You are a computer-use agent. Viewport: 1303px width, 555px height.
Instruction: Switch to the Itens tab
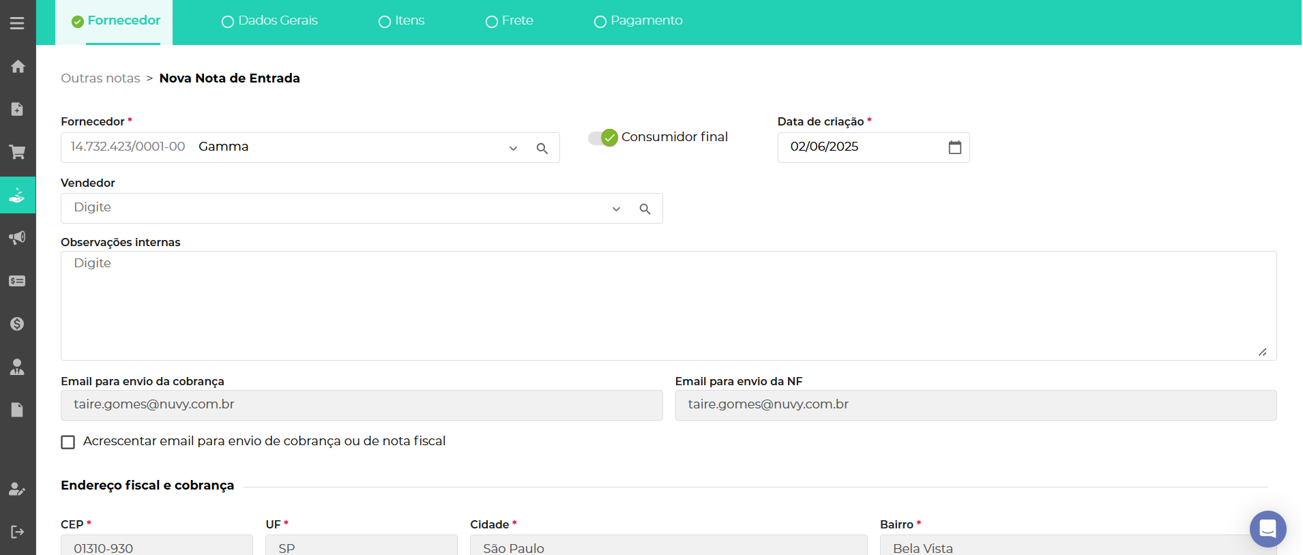coord(402,21)
